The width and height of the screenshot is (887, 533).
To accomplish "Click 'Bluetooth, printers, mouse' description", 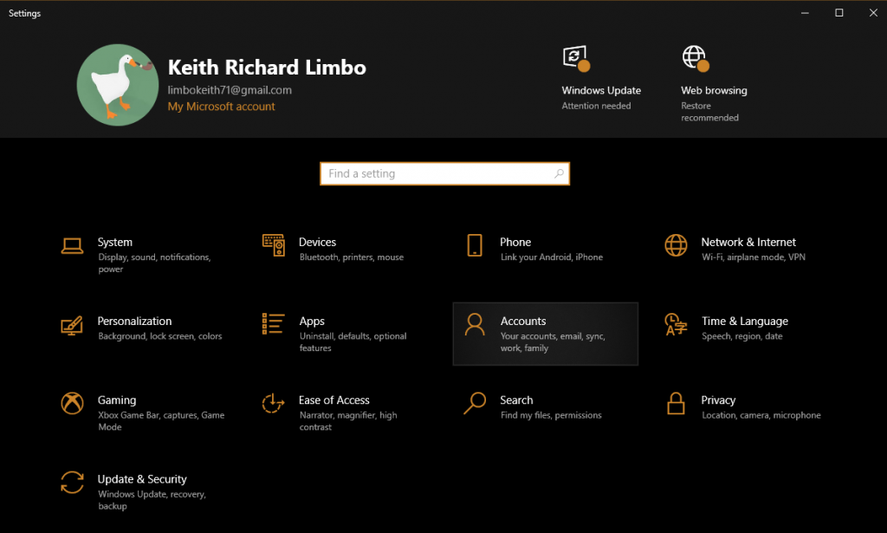I will tap(352, 257).
